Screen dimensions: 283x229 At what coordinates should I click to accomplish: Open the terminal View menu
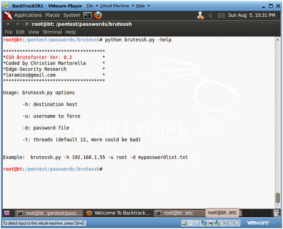click(33, 32)
